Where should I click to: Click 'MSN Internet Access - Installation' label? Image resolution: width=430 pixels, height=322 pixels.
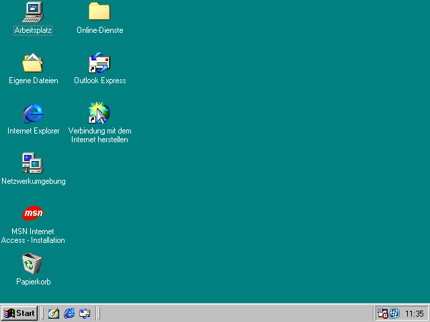[33, 235]
